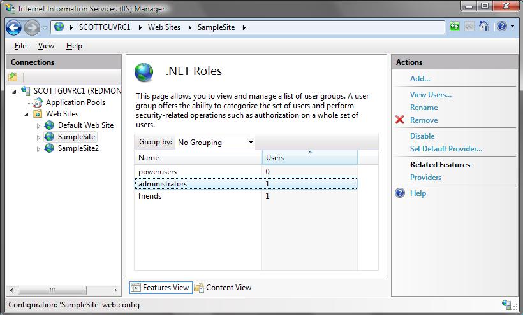Click the Remove action link
523x315 pixels.
coord(424,120)
